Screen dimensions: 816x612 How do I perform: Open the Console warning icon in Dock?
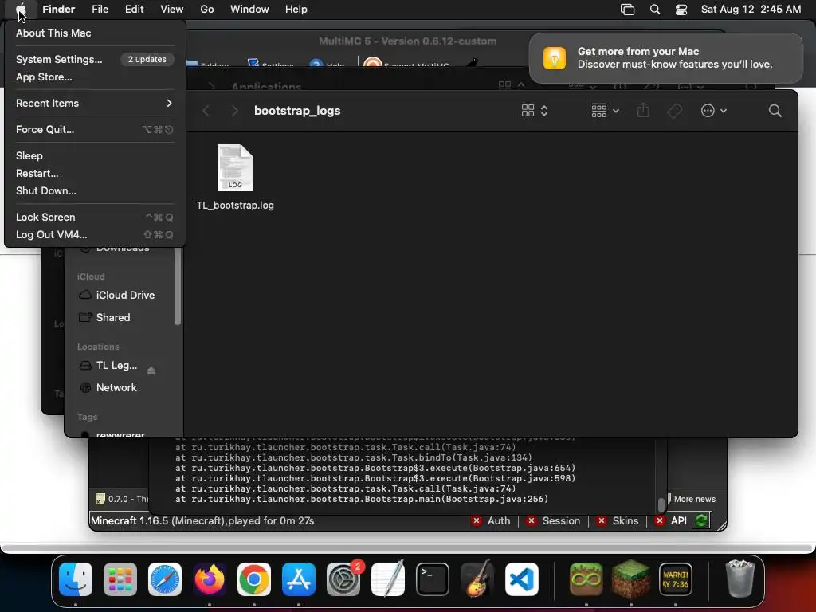click(x=676, y=579)
